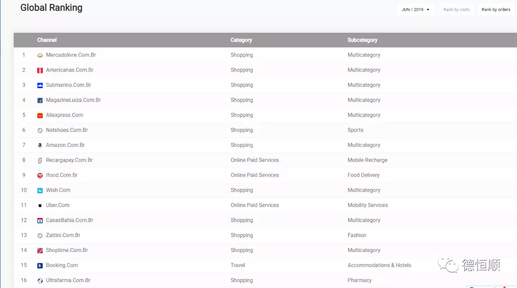517x288 pixels.
Task: Click the Recargapay.Com.Br logo icon
Action: click(x=40, y=161)
